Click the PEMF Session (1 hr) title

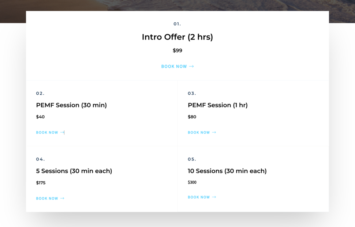217,105
